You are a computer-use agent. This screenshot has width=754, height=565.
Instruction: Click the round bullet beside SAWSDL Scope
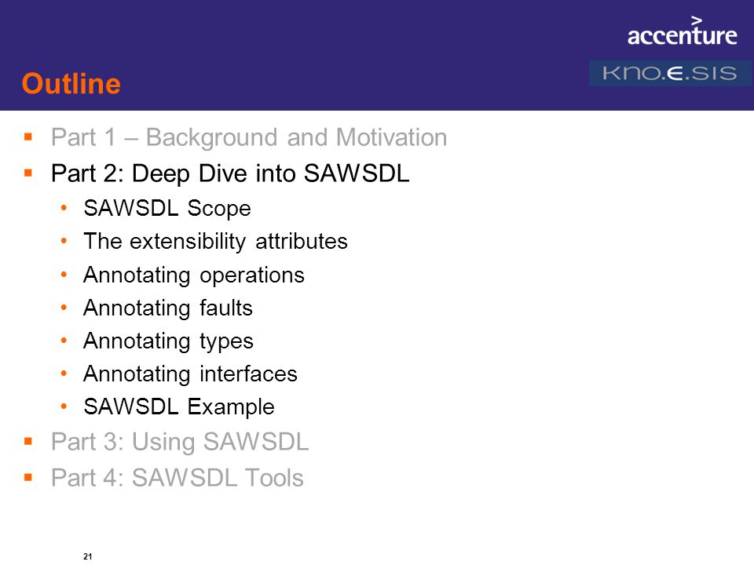point(64,208)
